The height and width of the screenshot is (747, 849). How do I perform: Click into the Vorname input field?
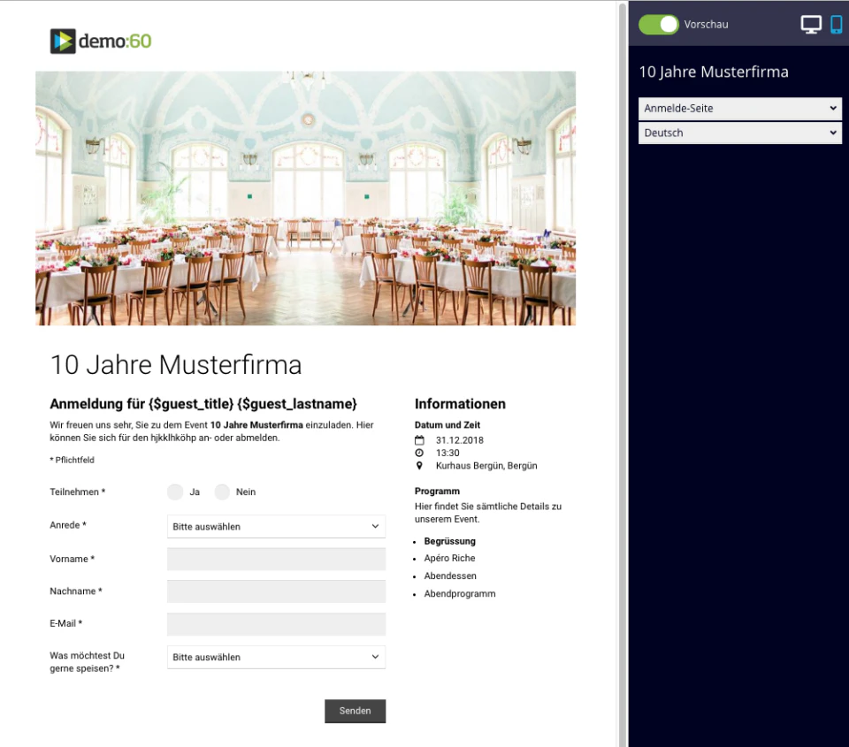(x=276, y=559)
